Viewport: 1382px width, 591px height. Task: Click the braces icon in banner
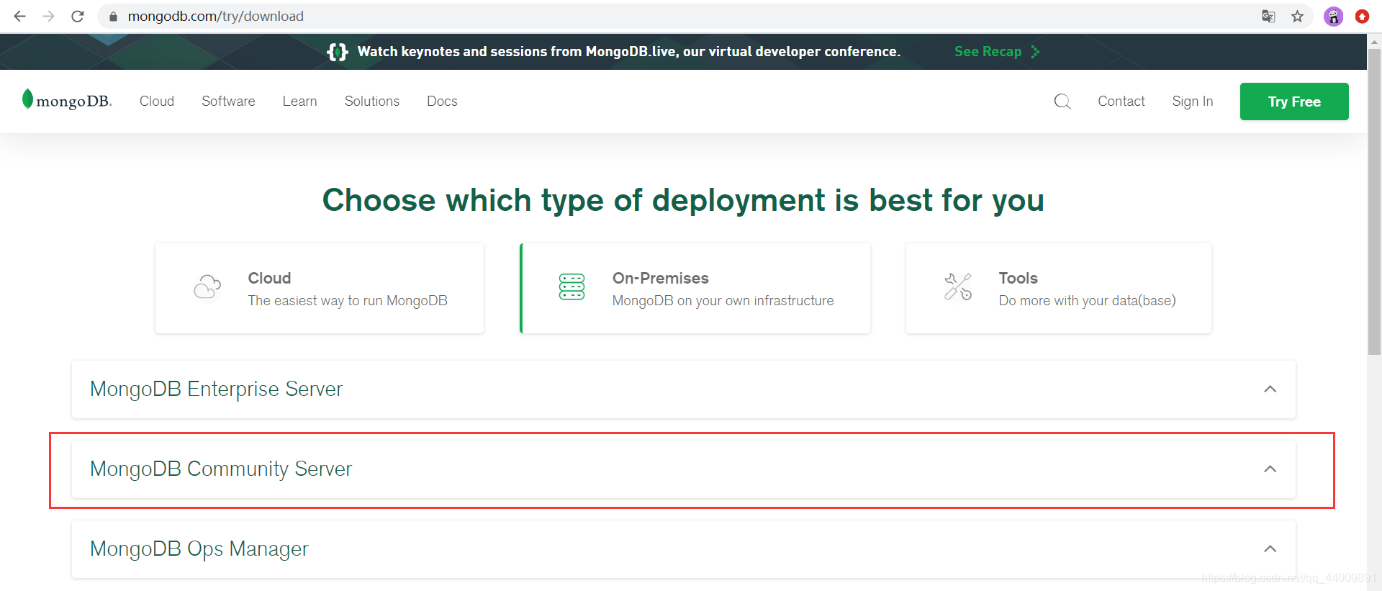[338, 52]
